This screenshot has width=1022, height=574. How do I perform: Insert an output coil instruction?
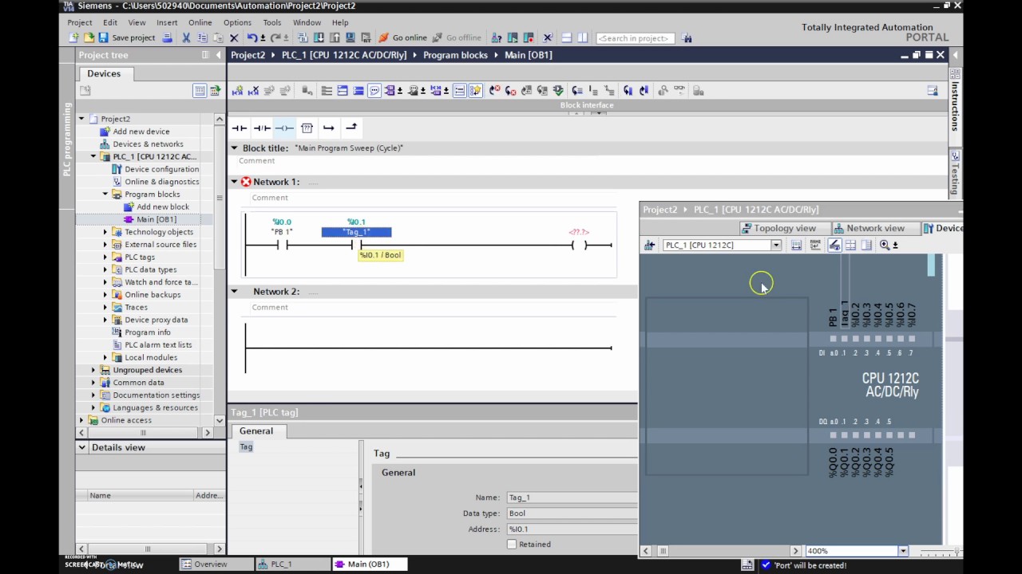click(x=284, y=128)
